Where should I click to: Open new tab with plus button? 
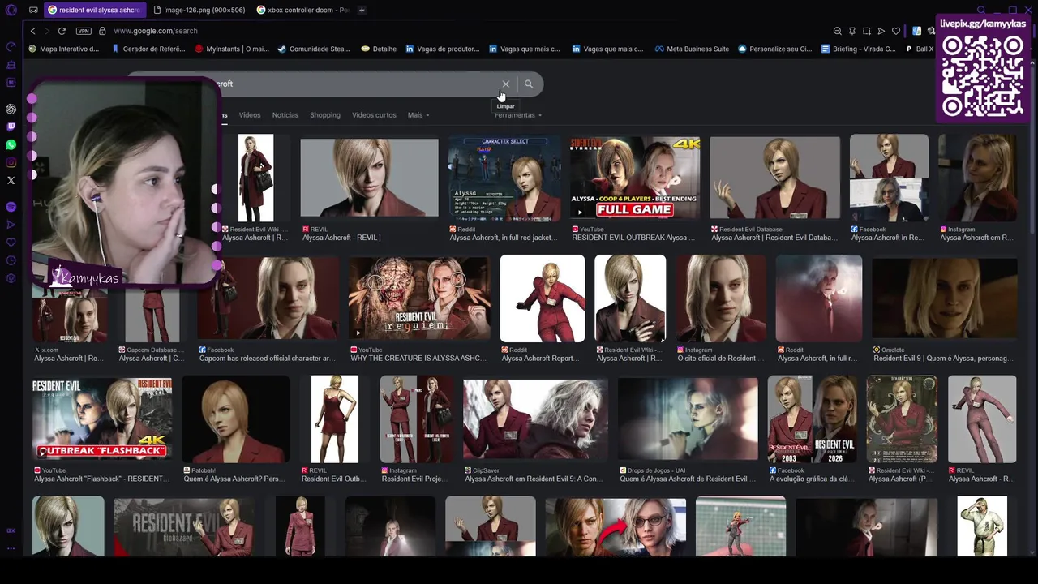tap(362, 10)
